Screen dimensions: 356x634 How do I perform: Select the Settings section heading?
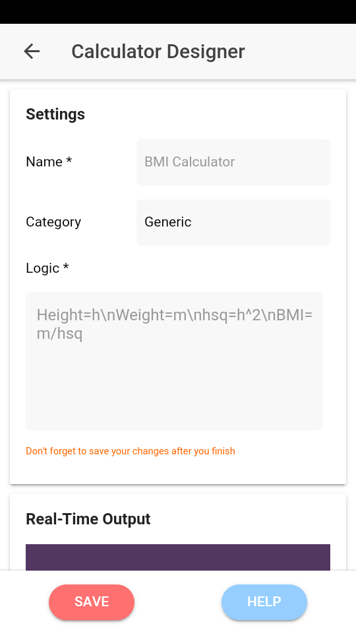click(55, 114)
